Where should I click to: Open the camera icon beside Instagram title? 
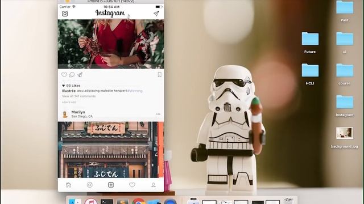coord(65,14)
